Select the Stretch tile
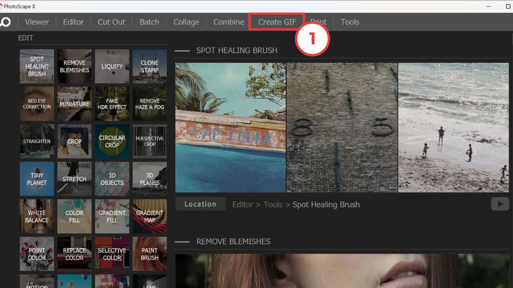This screenshot has height=288, width=513. [74, 179]
